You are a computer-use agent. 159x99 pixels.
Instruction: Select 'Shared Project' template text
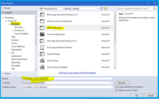(53, 54)
